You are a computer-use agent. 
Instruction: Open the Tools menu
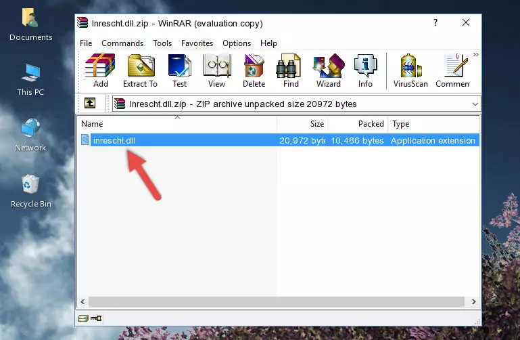(162, 43)
